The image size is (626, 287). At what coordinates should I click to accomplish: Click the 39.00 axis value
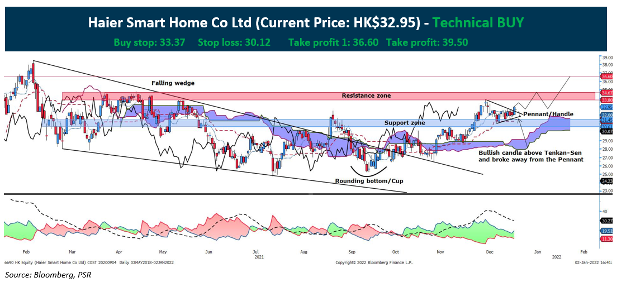point(607,58)
